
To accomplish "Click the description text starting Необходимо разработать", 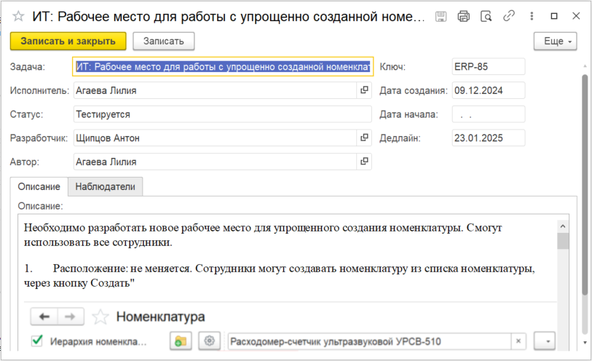I will tap(263, 234).
